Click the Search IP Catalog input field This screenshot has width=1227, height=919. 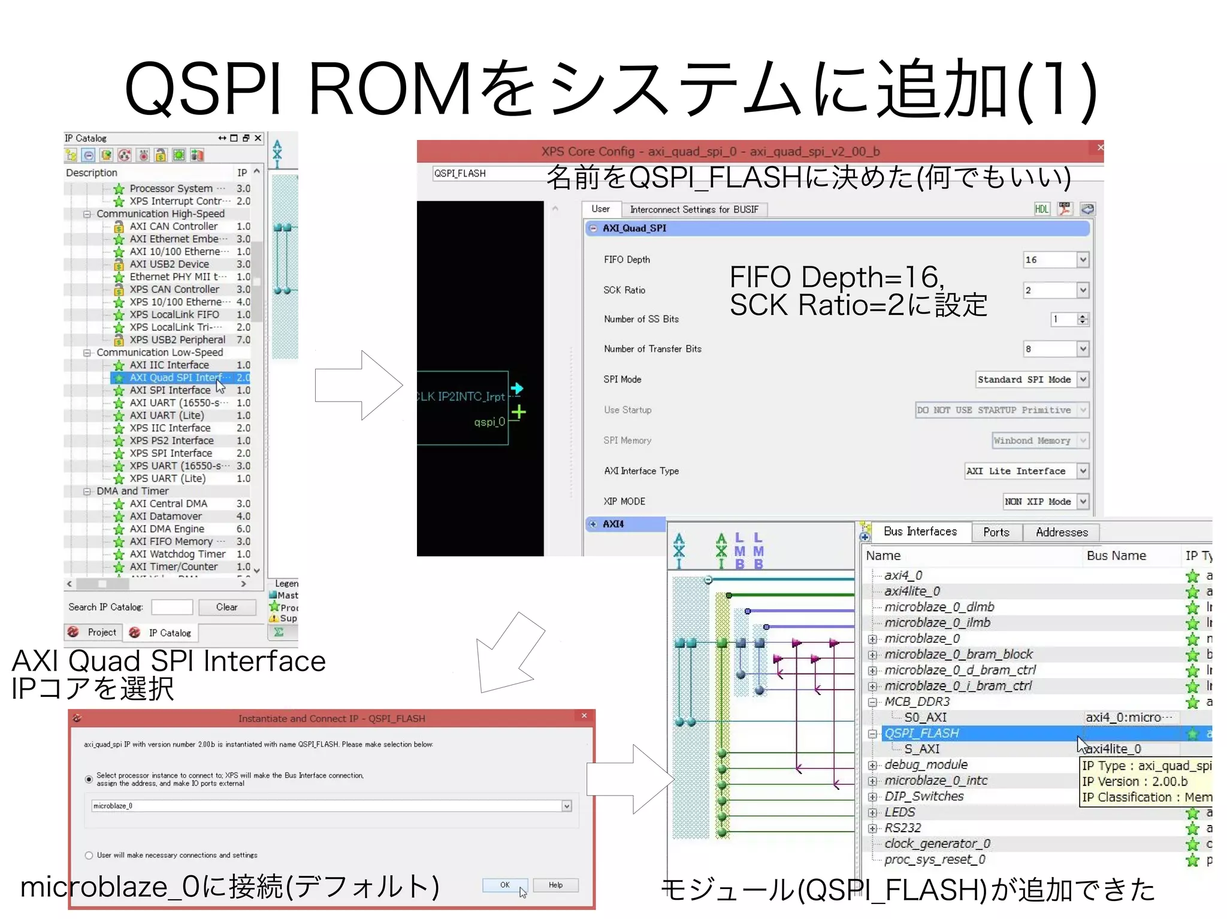172,607
